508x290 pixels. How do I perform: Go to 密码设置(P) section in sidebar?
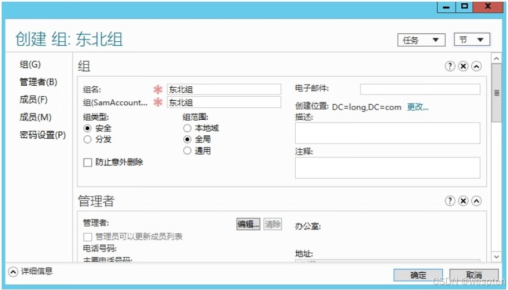click(43, 135)
